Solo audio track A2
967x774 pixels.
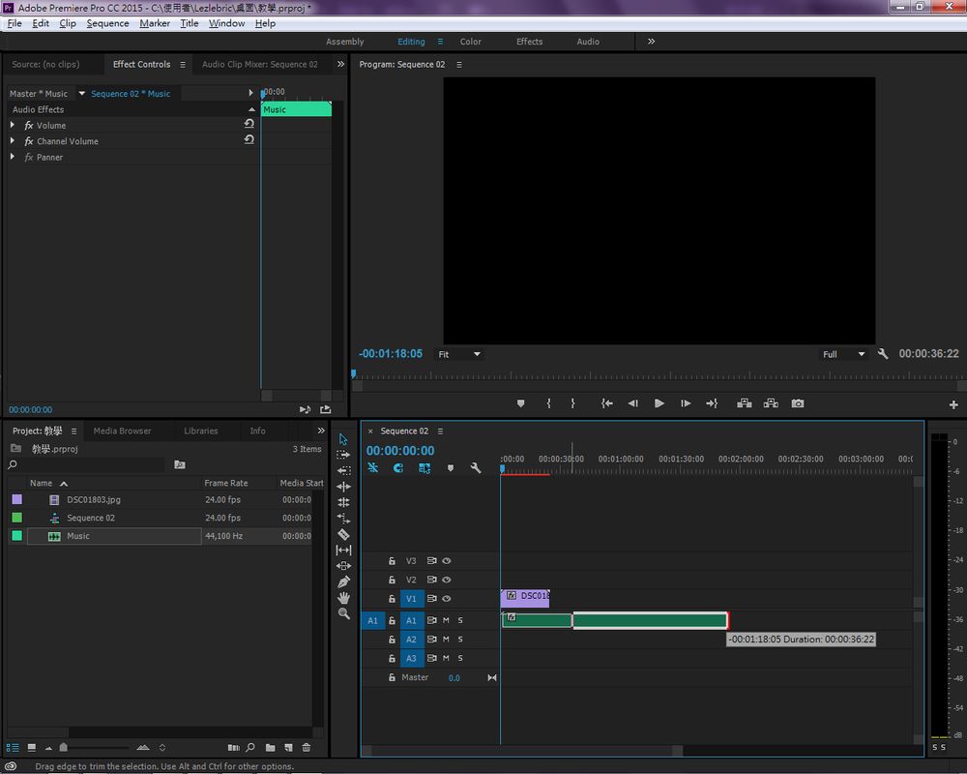pos(460,640)
